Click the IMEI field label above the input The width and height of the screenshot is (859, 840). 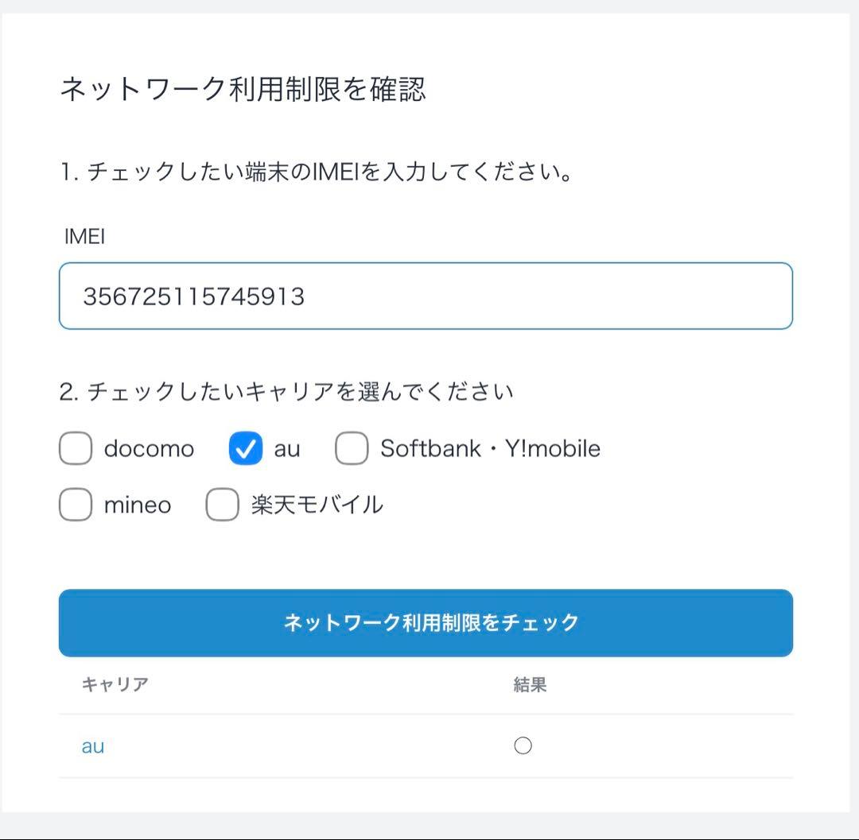(x=84, y=236)
